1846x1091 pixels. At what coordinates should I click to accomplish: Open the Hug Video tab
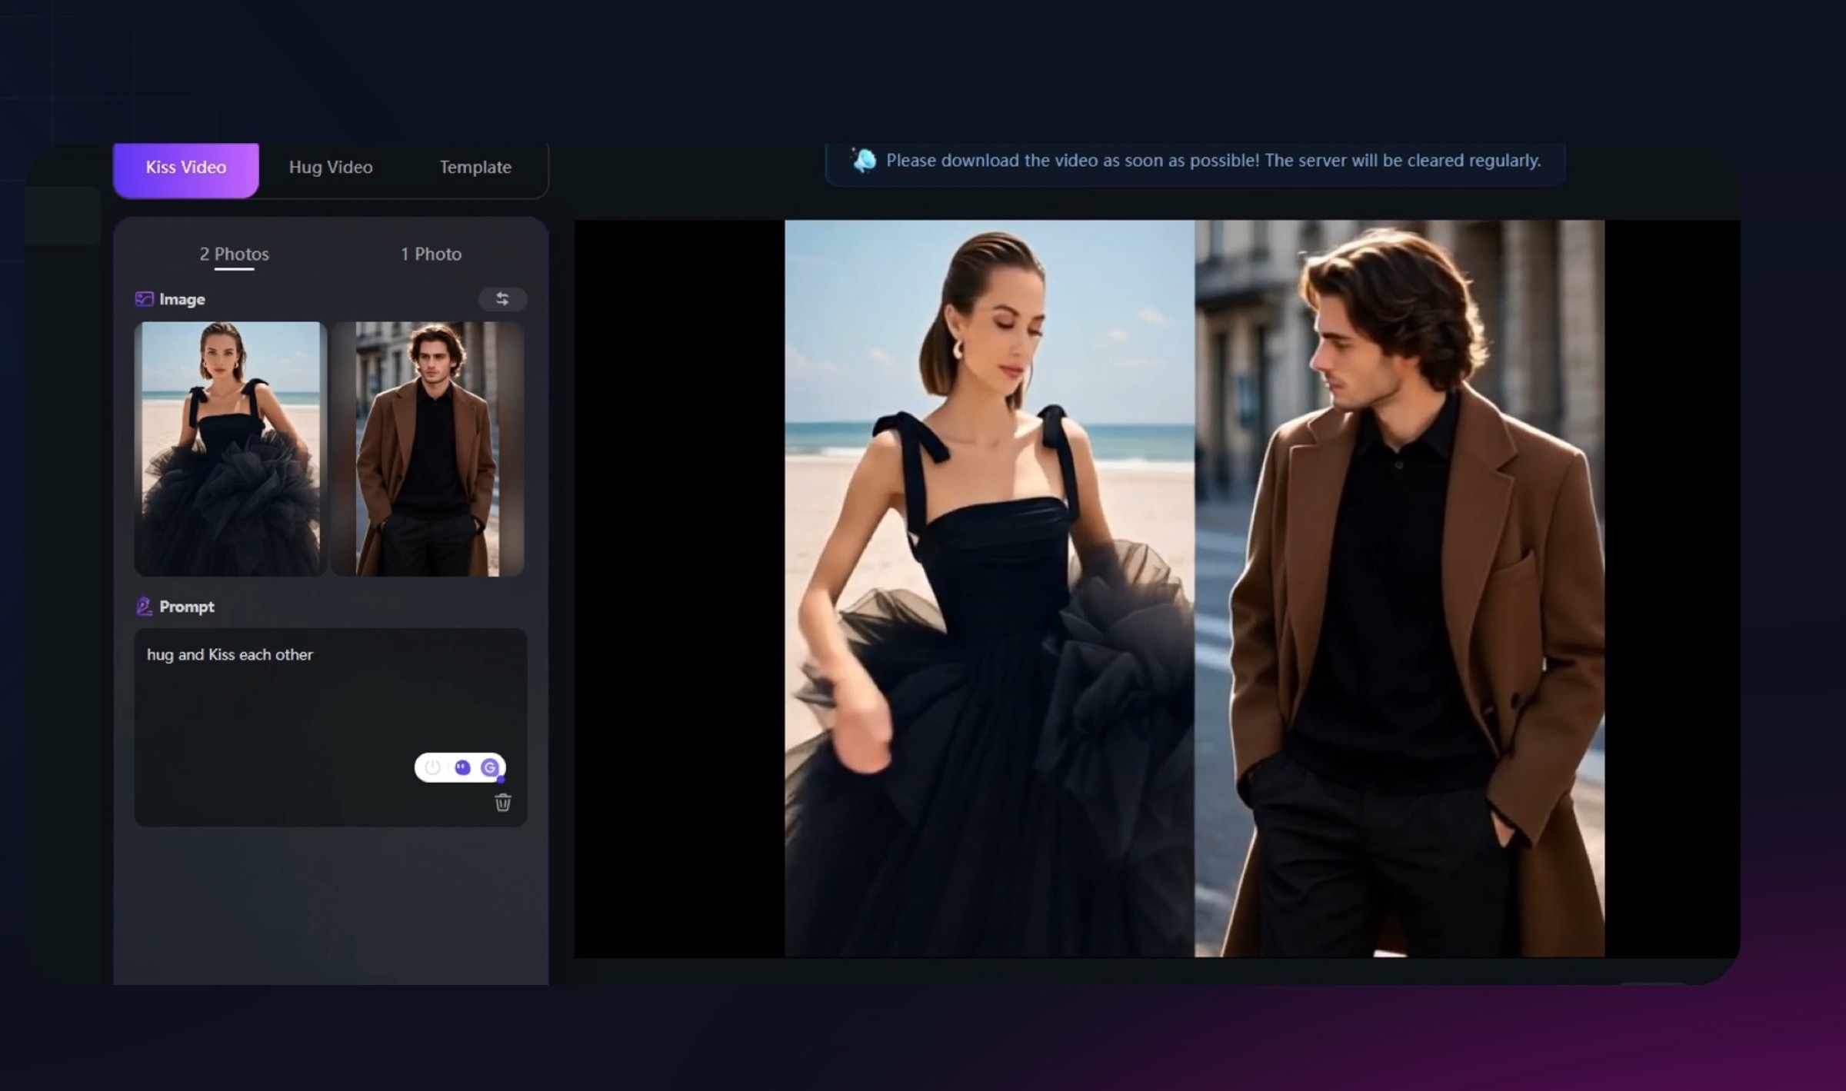pyautogui.click(x=331, y=168)
